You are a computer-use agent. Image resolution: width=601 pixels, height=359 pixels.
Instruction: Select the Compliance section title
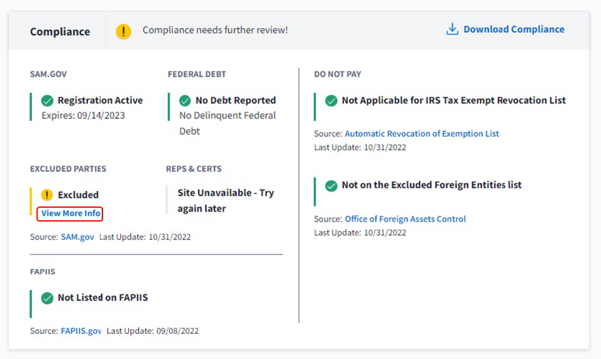coord(60,31)
